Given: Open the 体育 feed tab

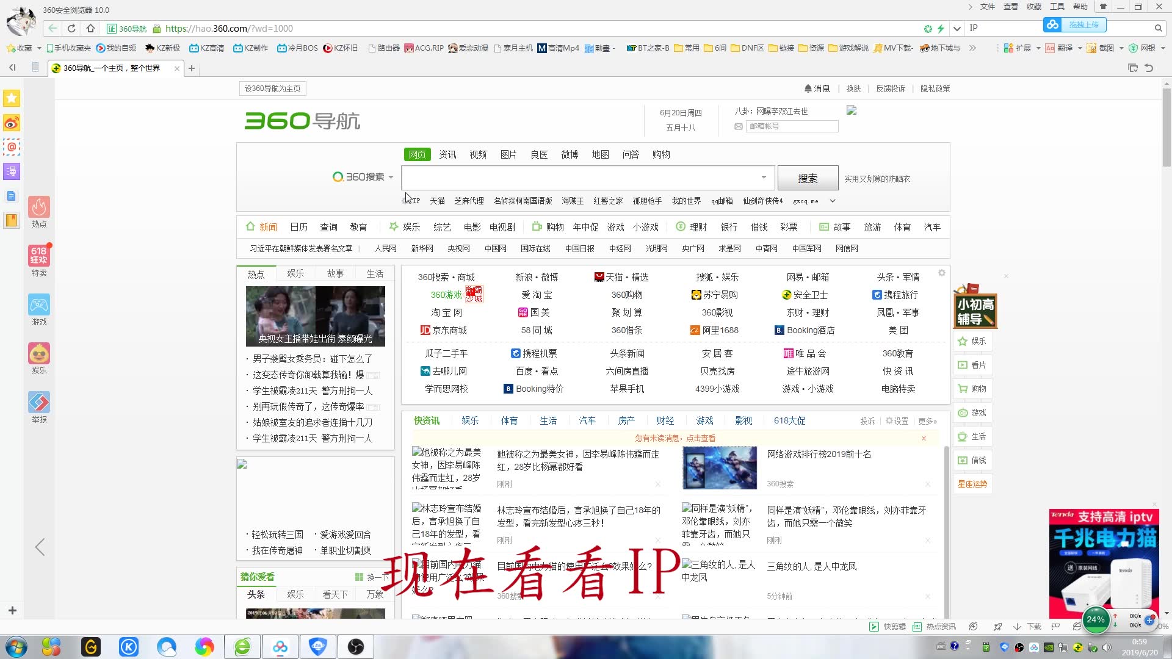Looking at the screenshot, I should click(x=509, y=420).
